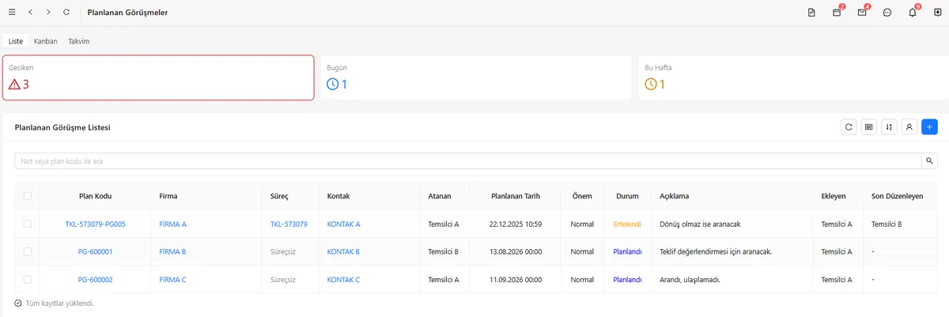Open process link TKL-573079

tap(289, 225)
